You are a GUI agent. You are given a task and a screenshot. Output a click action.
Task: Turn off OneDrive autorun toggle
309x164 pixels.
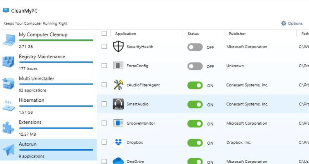click(195, 161)
